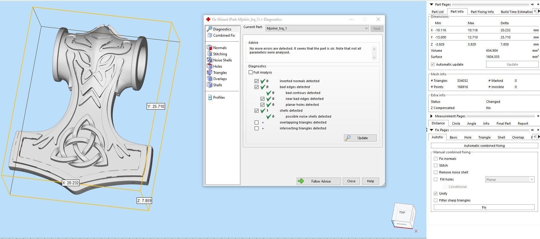Click the Fix Wizard red cross title icon

pyautogui.click(x=208, y=19)
